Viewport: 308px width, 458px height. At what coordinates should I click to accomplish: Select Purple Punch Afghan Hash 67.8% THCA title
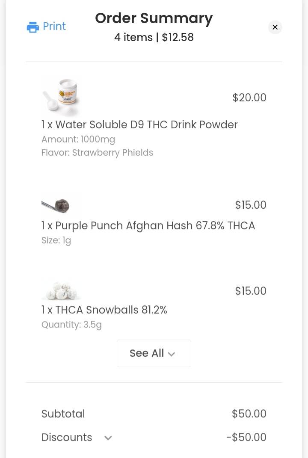pyautogui.click(x=148, y=226)
